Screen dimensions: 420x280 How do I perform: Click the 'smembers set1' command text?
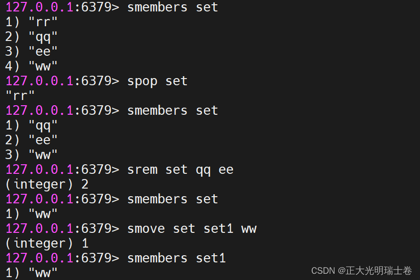point(176,258)
